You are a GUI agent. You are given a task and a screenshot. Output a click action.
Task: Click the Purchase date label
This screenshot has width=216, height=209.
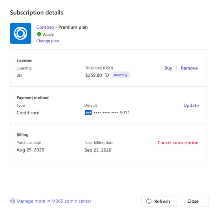click(29, 143)
